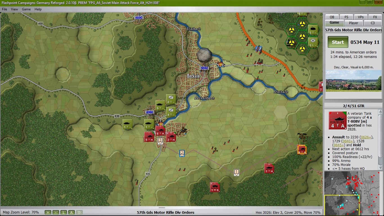Viewport: 384px width, 216px height.
Task: Select green supply unit 3 L
Action: 313,42
